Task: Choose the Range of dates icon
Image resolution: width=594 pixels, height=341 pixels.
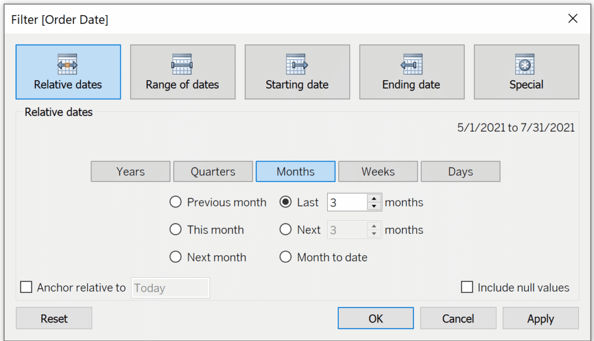Action: (182, 64)
